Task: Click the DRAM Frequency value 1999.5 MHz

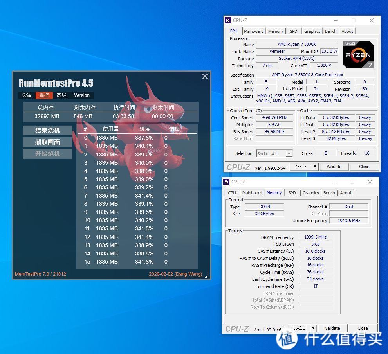Action: [315, 237]
